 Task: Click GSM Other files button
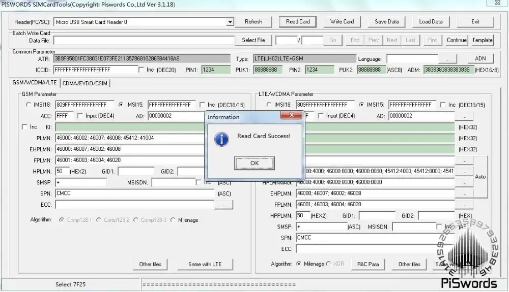(x=150, y=264)
